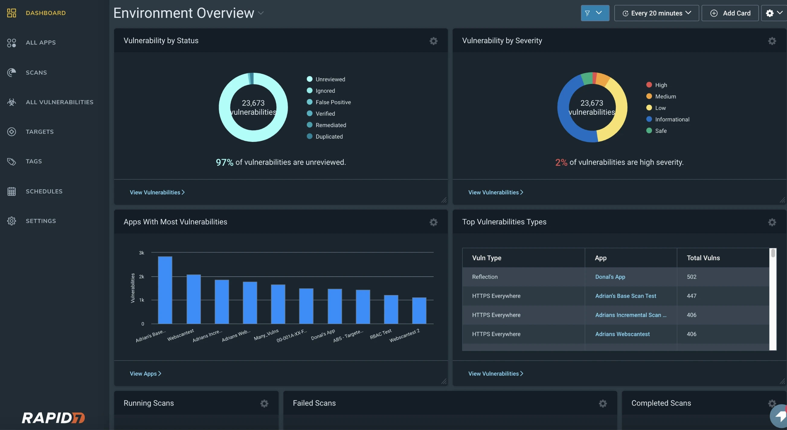Click View Apps link in most vulnerabilities card

pos(144,373)
